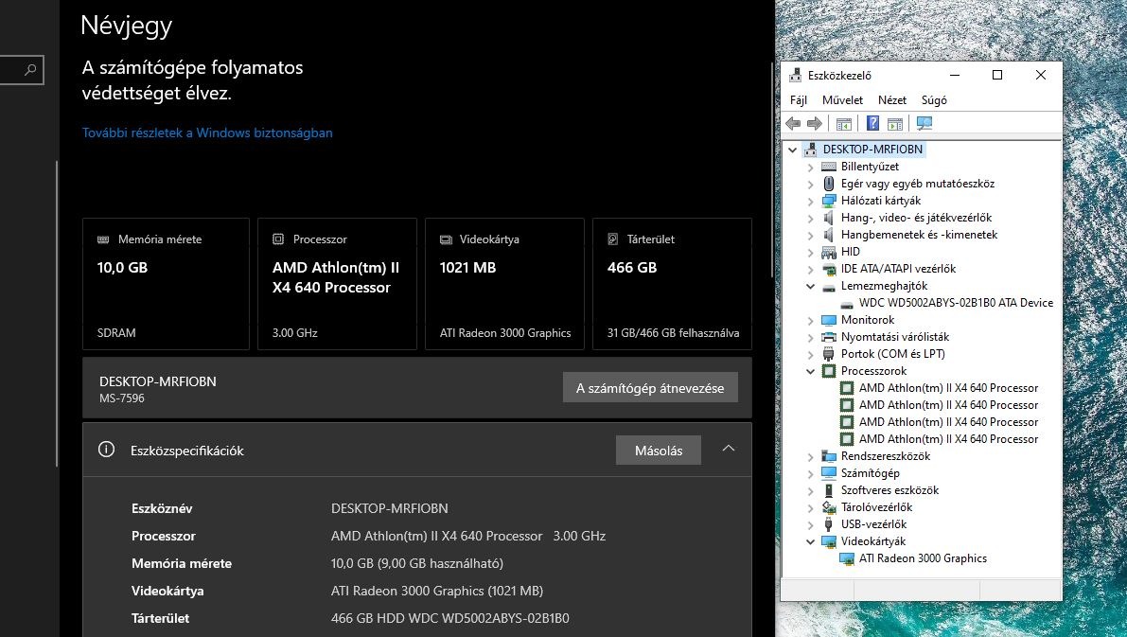This screenshot has width=1127, height=637.
Task: Click the show/hide console tree toolbar icon
Action: pyautogui.click(x=844, y=124)
